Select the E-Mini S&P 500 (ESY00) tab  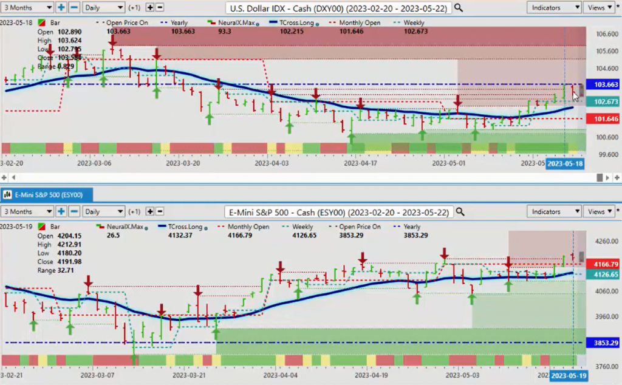pos(47,195)
